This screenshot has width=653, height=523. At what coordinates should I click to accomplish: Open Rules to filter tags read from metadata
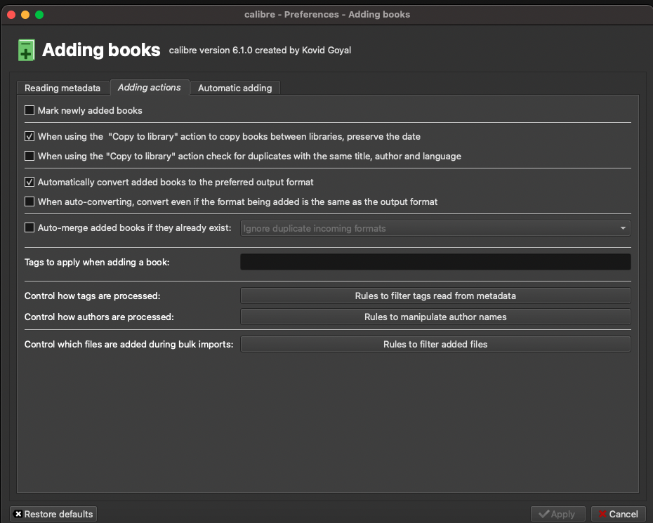(435, 296)
